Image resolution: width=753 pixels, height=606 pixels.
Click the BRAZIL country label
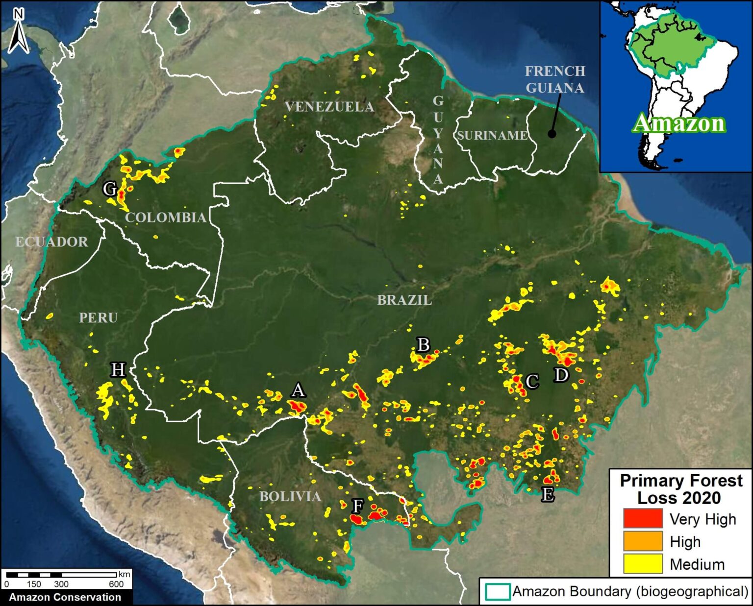[404, 300]
